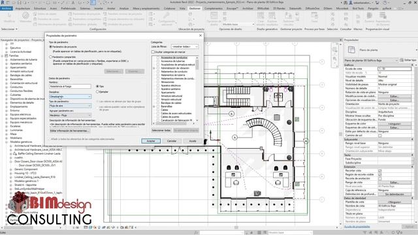Click Editar for Modificaciones de visibilidad
The width and height of the screenshot is (418, 235).
coord(394,96)
